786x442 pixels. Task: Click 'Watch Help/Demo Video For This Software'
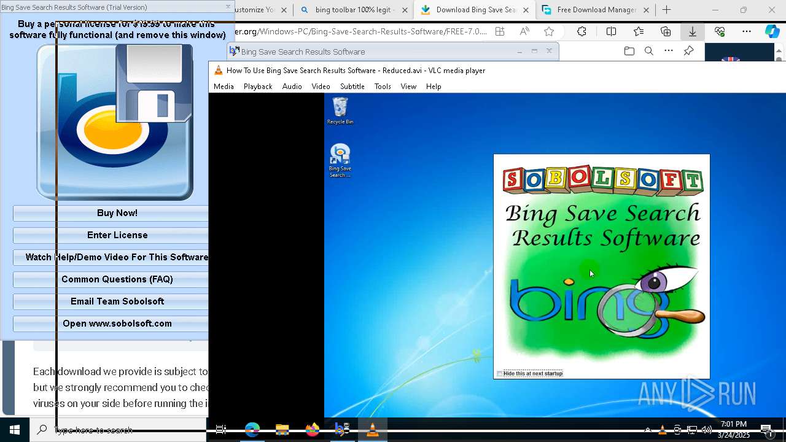pos(117,257)
